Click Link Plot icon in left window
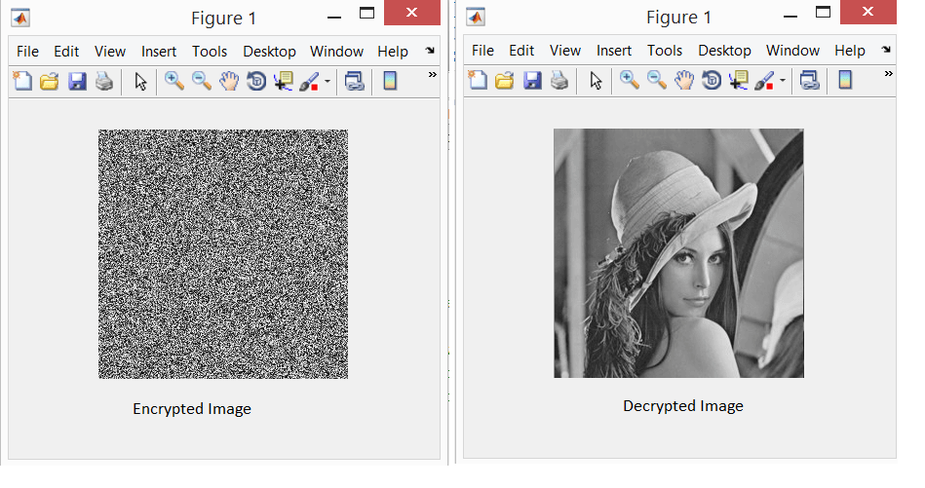Image resolution: width=925 pixels, height=488 pixels. [x=354, y=81]
